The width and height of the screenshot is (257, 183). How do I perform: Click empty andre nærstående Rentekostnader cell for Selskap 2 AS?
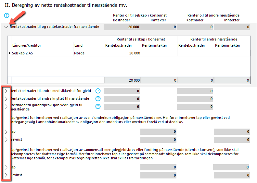click(196, 53)
